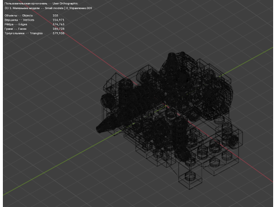Click the "Triangles" statistics label
This screenshot has width=276, height=207.
point(36,33)
